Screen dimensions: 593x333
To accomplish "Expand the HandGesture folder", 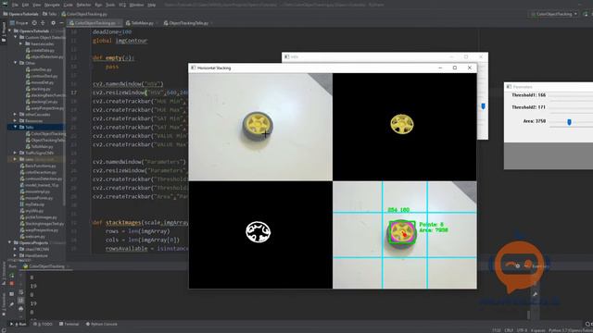I will pos(16,255).
